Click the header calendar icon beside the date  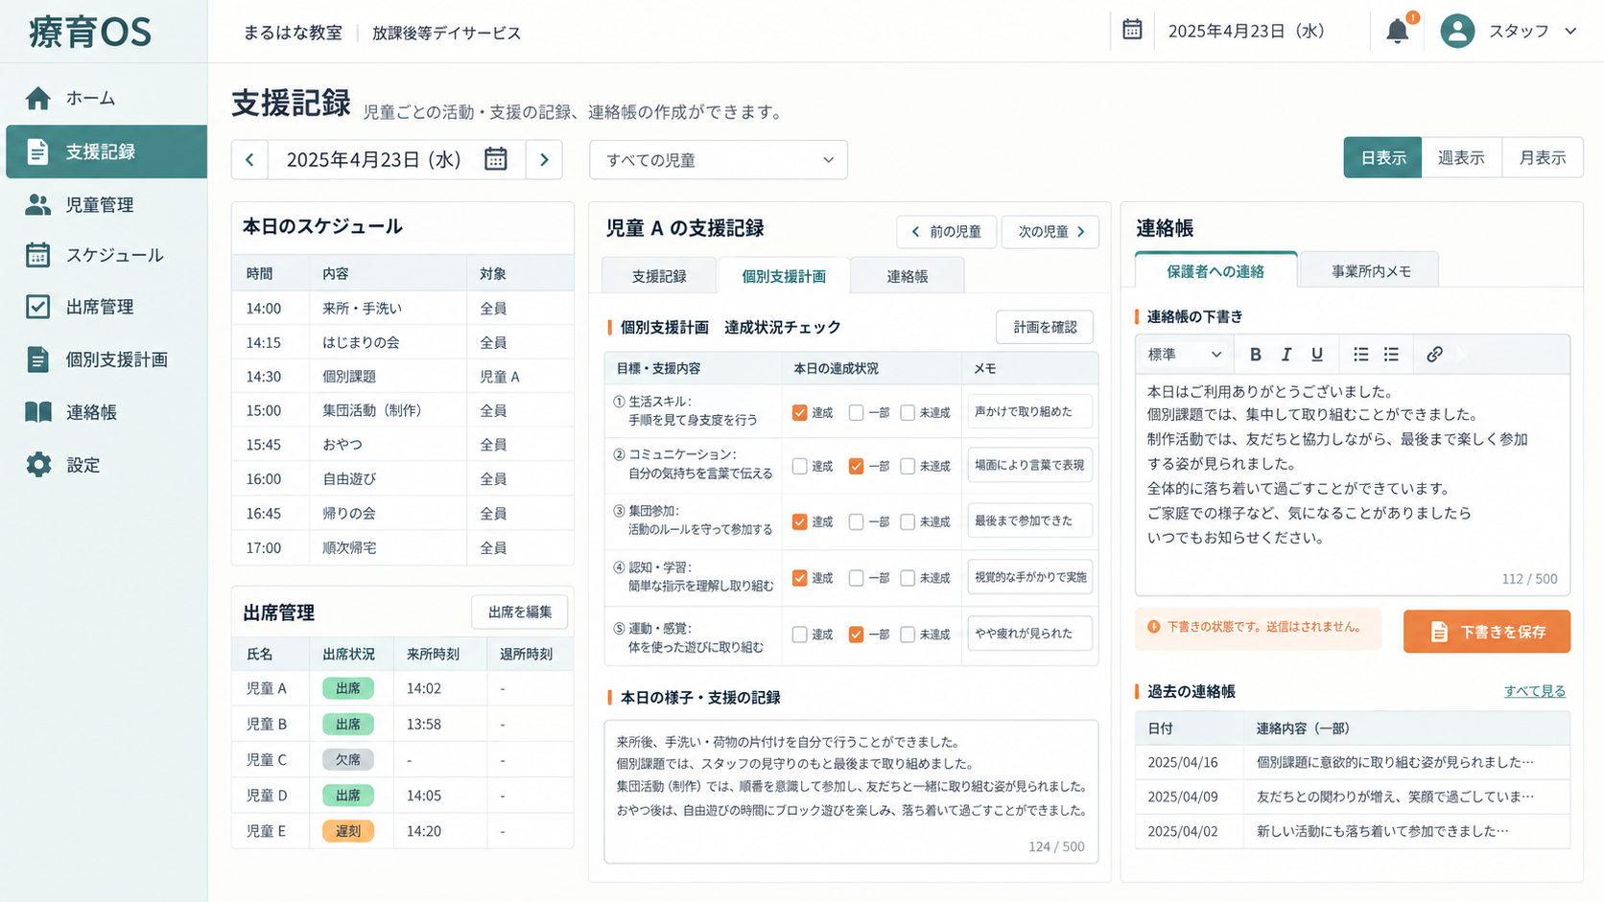coord(1132,30)
